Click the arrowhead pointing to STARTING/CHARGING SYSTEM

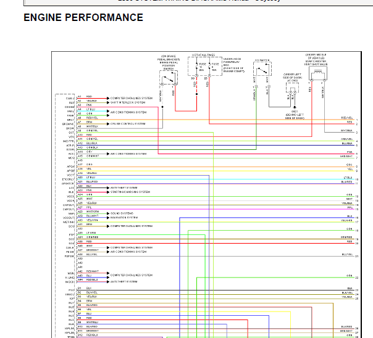108,192
